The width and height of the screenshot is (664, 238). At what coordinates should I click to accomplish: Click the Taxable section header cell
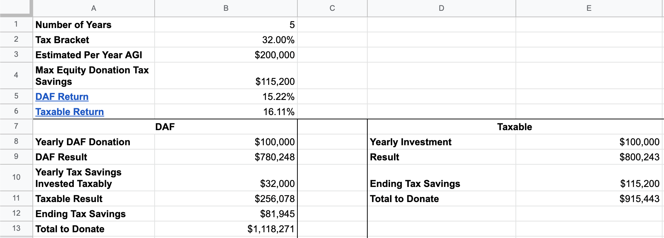coord(514,127)
